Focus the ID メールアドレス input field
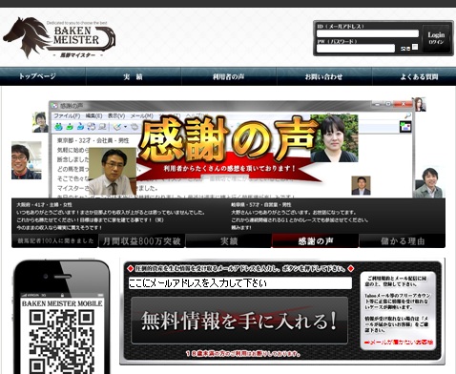Viewport: 456px width, 374px height. click(367, 33)
